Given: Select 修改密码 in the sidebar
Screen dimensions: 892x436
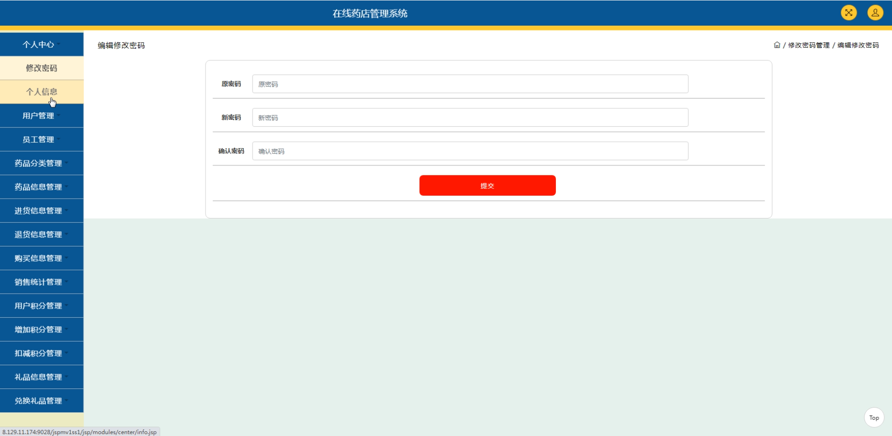Looking at the screenshot, I should (42, 68).
